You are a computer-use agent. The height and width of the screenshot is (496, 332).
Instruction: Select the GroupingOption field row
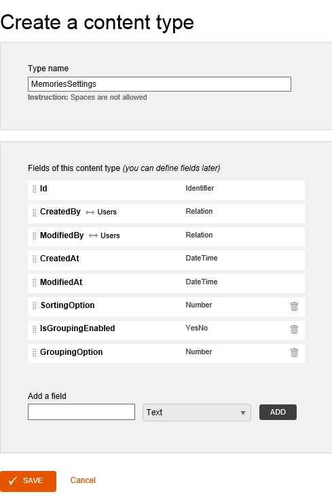166,354
